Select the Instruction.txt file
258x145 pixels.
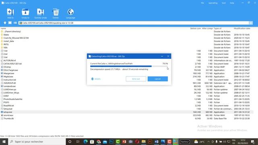point(8,80)
